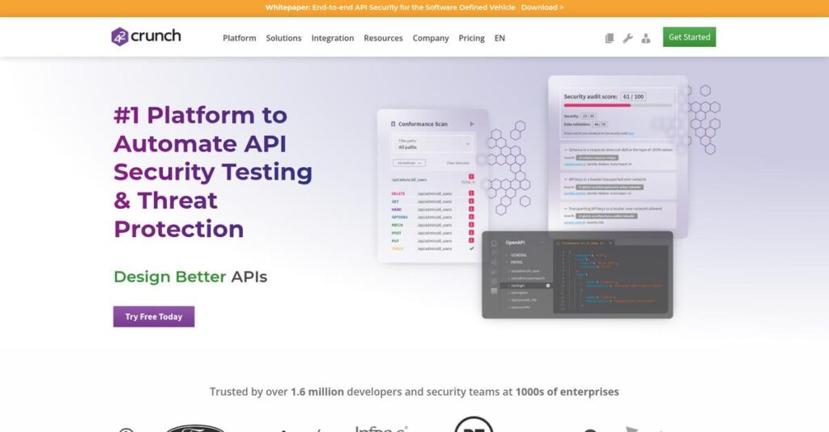Image resolution: width=829 pixels, height=432 pixels.
Task: Click the Try Free Today button
Action: (x=154, y=316)
